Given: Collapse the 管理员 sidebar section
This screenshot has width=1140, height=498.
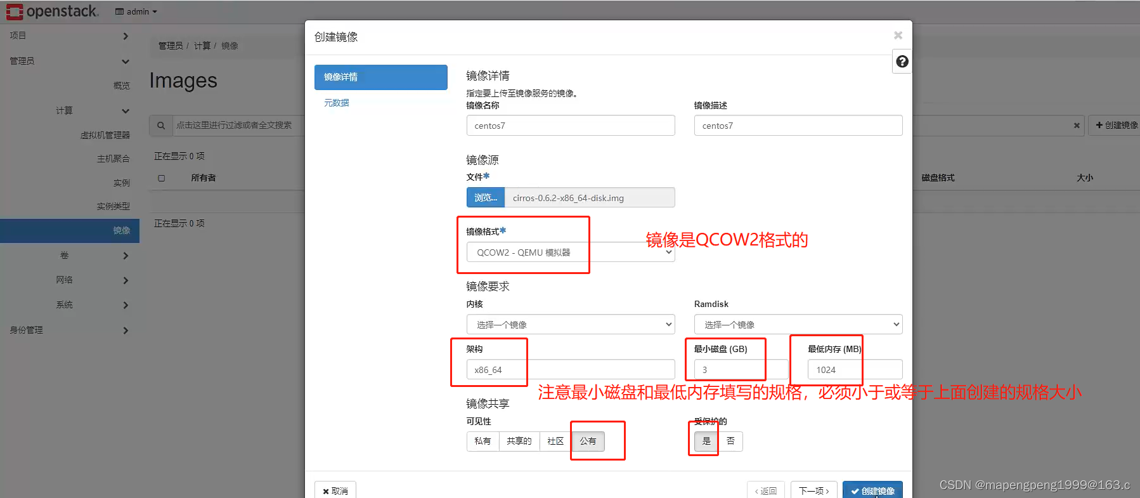Looking at the screenshot, I should click(x=70, y=61).
